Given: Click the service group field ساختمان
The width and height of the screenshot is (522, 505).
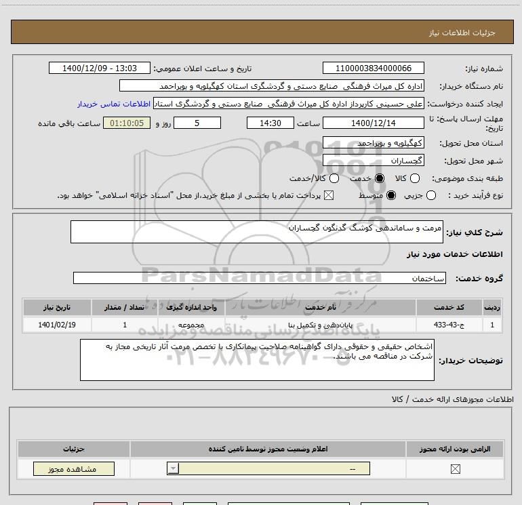Looking at the screenshot, I should [x=260, y=278].
